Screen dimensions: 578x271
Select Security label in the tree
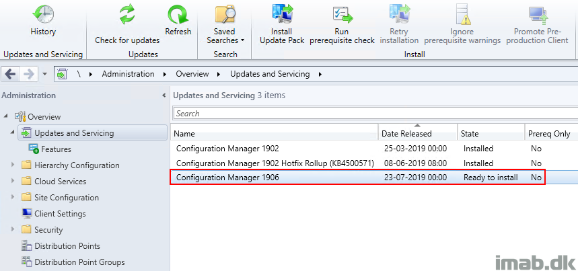tap(48, 230)
